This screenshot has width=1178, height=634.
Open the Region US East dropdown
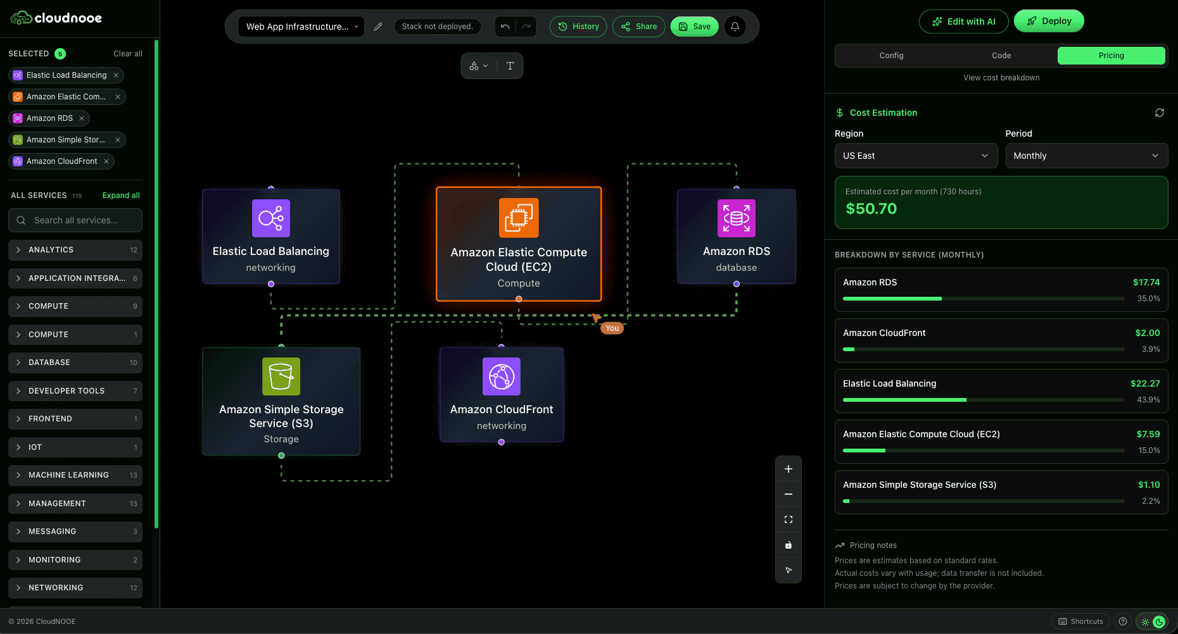pos(916,156)
